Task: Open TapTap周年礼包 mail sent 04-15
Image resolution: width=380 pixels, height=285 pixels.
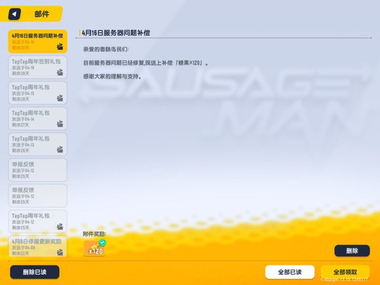Action: click(x=37, y=93)
